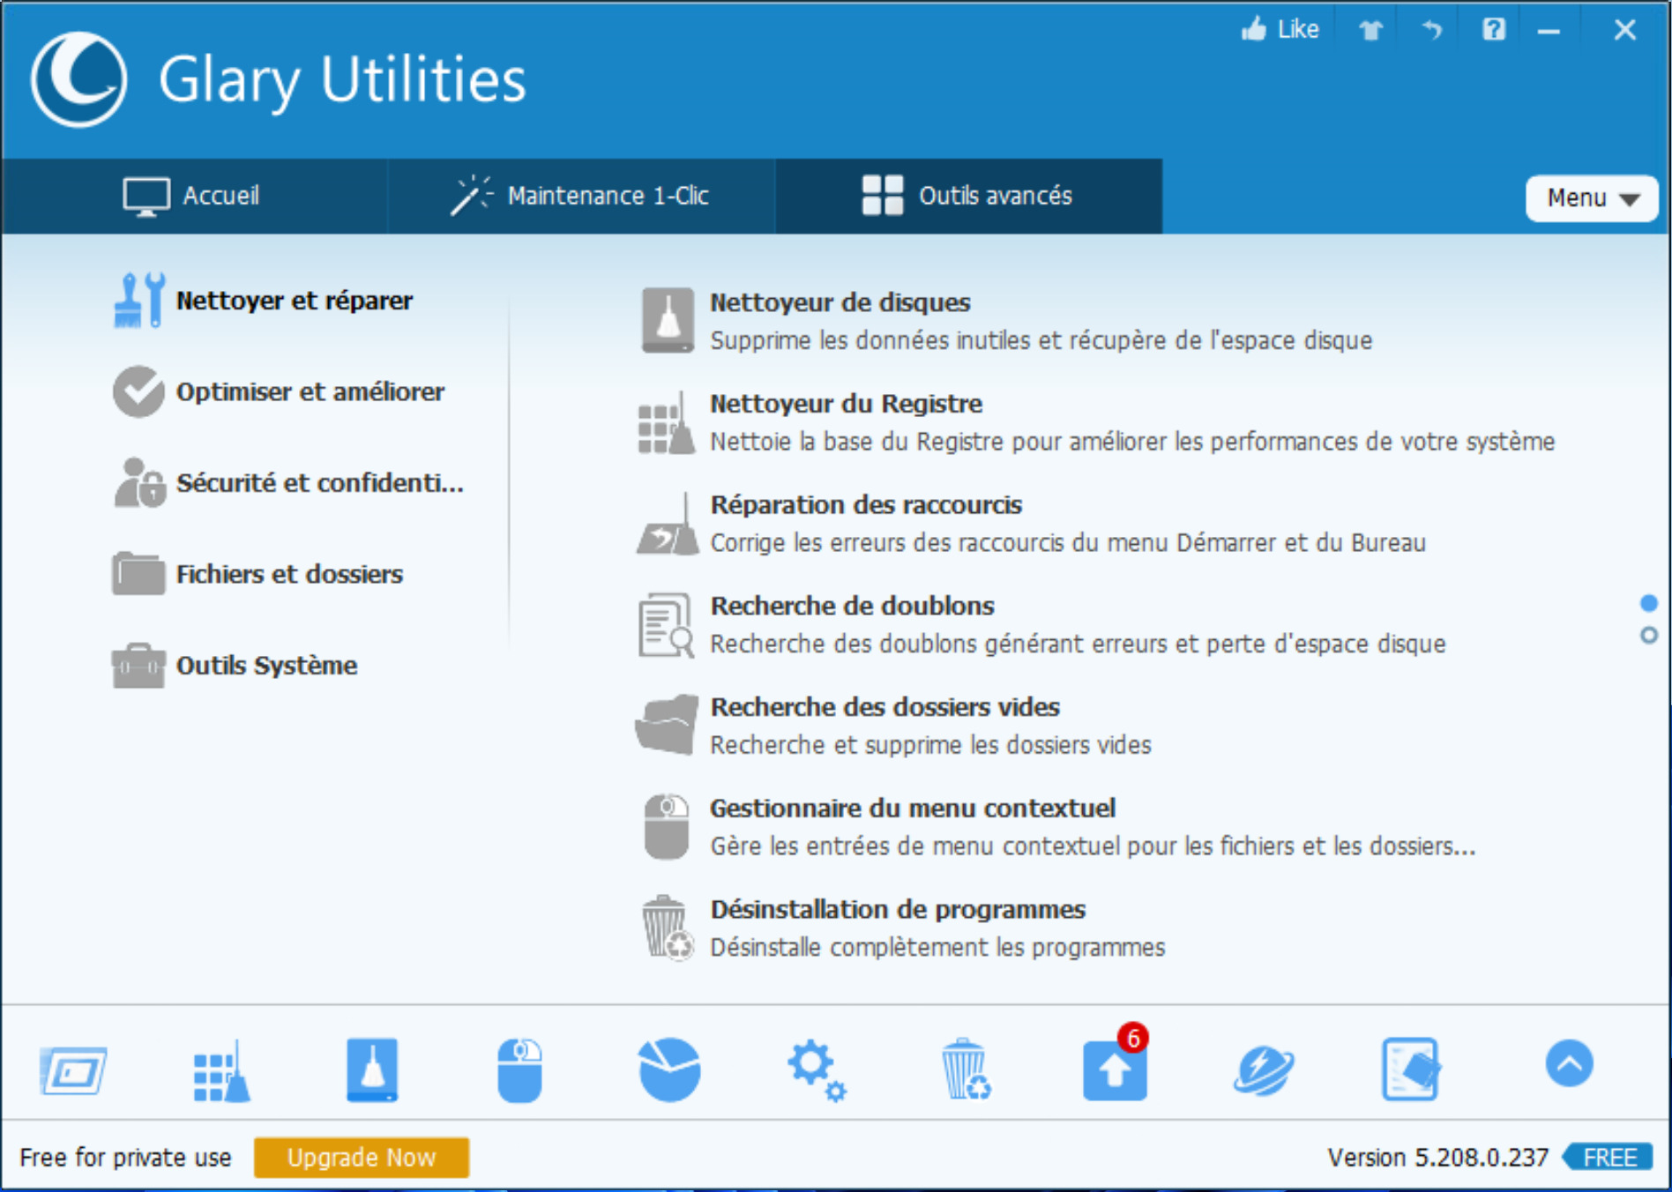Image resolution: width=1672 pixels, height=1192 pixels.
Task: Choose the Sécurité et confidenti... category
Action: 288,483
